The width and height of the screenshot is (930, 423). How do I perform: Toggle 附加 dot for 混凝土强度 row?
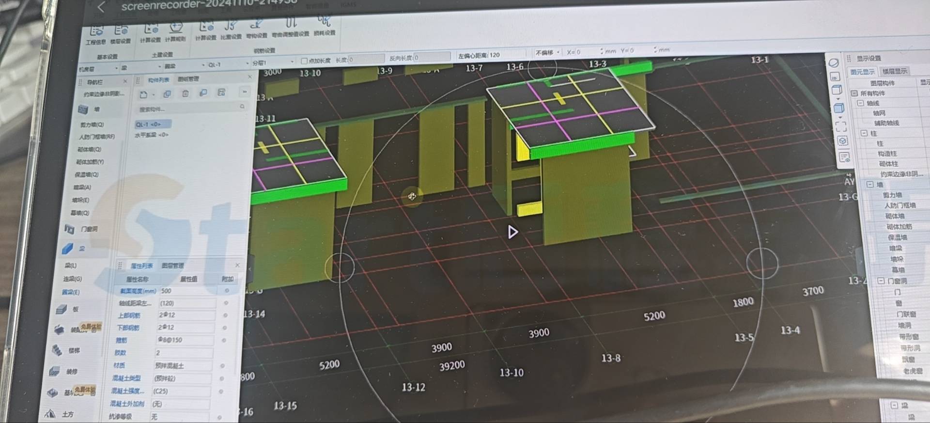[221, 391]
